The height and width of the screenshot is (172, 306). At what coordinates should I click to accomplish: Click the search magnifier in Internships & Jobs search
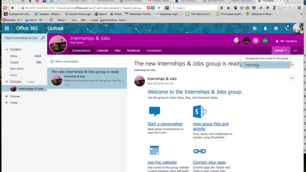point(43,38)
